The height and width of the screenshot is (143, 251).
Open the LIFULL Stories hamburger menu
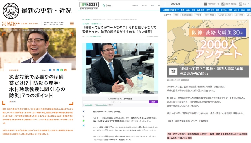(x=72, y=24)
